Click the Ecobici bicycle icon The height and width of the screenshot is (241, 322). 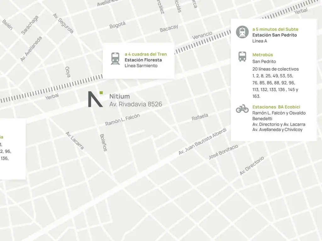pyautogui.click(x=242, y=109)
